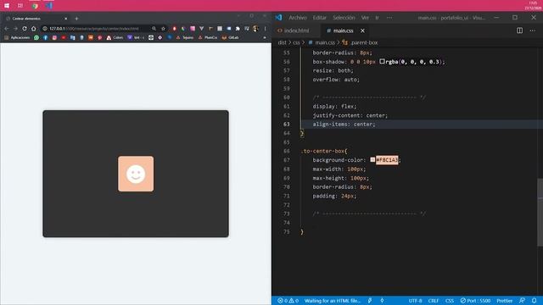
Task: Select the main.css breadcrumb
Action: point(322,42)
